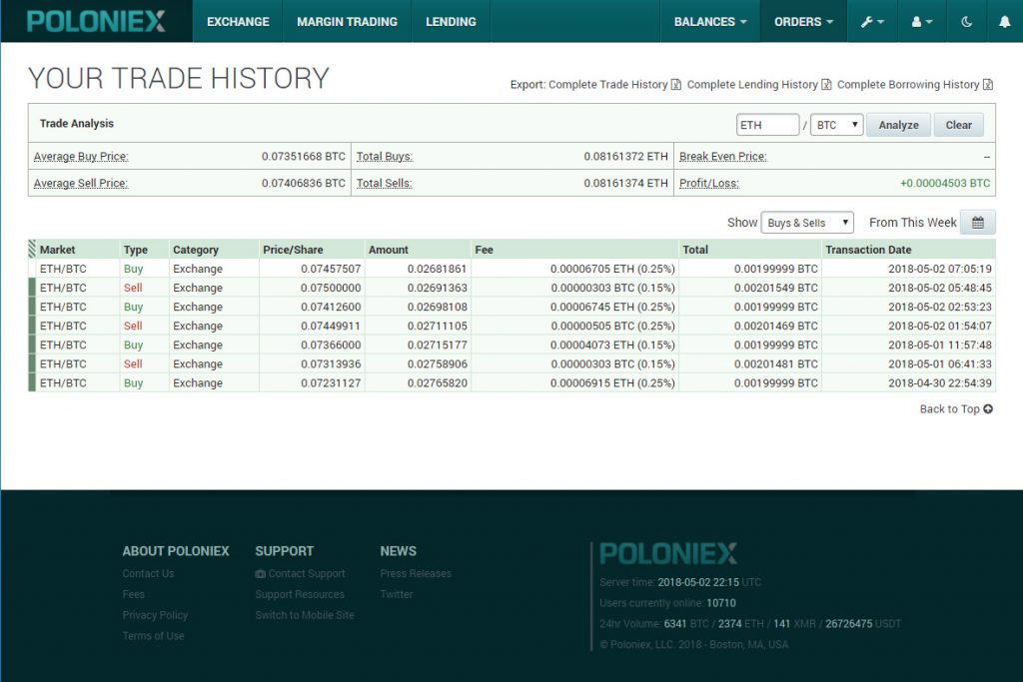
Task: Click the footer Poloniex logo
Action: pyautogui.click(x=668, y=553)
